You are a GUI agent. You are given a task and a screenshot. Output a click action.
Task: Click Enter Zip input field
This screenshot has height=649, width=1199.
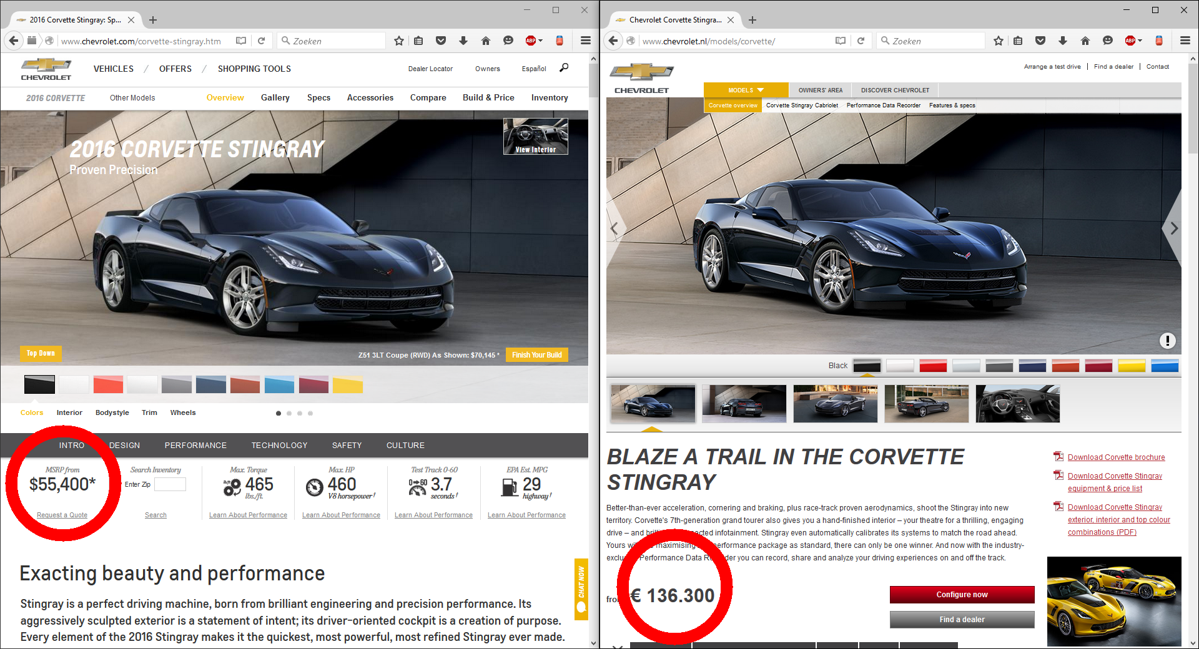click(x=170, y=484)
